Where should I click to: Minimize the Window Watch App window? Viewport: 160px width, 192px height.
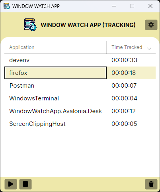coord(114,6)
